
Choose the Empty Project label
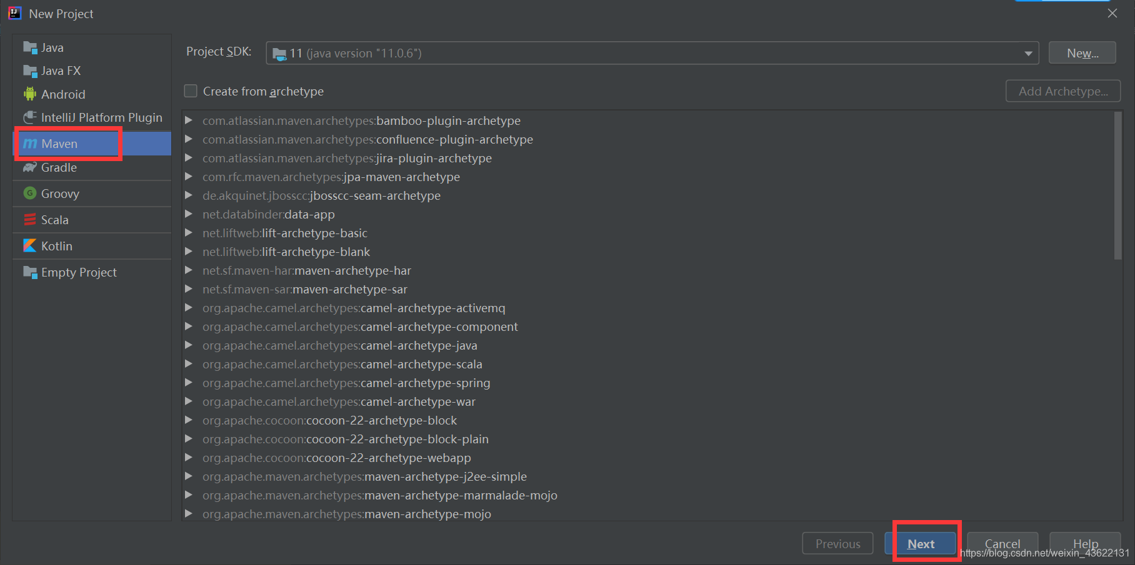click(79, 272)
